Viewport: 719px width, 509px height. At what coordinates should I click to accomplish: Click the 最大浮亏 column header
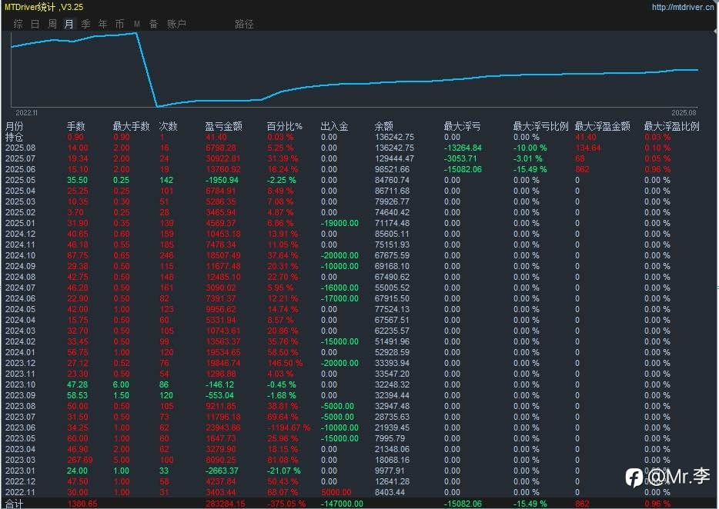click(462, 126)
